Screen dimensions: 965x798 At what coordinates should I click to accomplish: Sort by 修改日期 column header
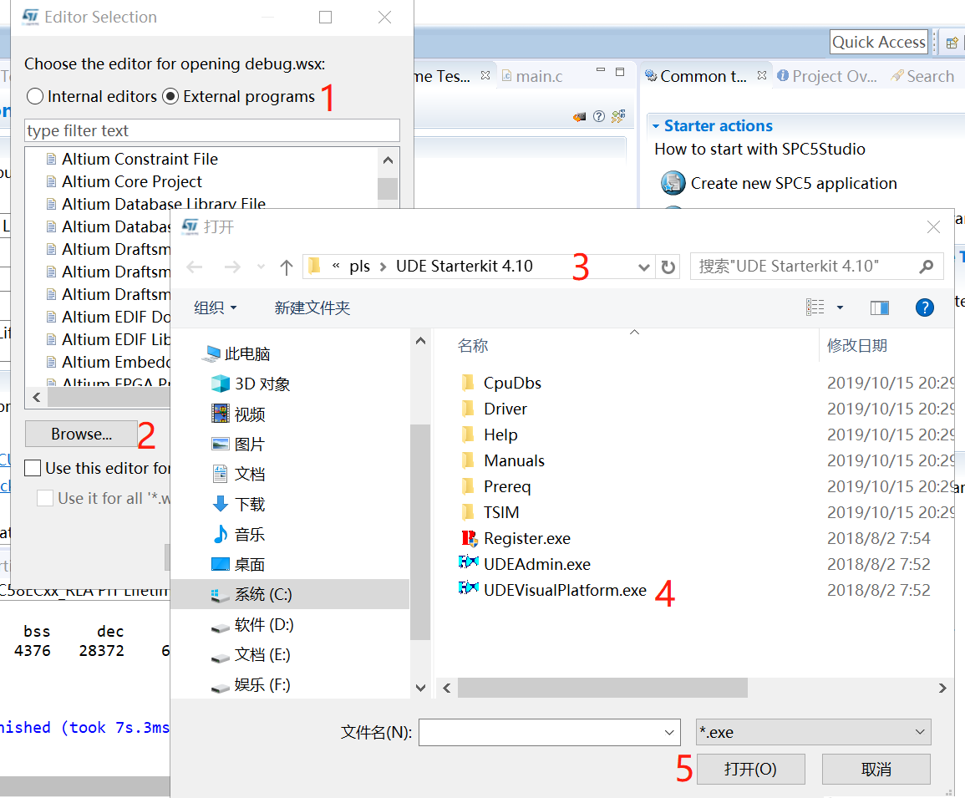(x=856, y=345)
